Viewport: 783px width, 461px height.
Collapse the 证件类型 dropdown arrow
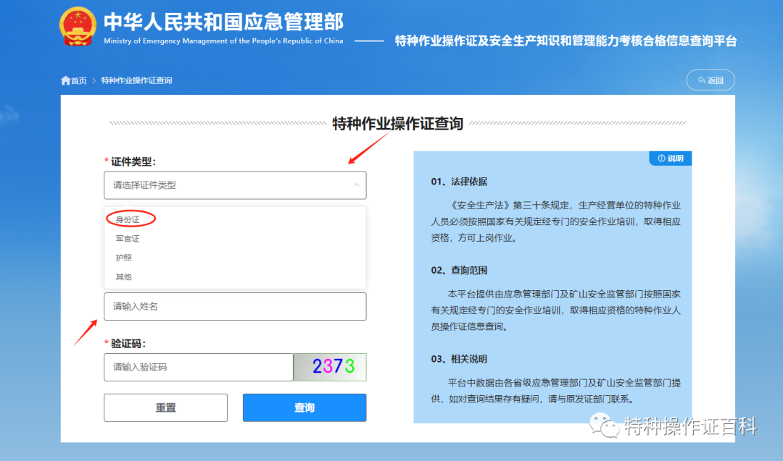tap(357, 185)
